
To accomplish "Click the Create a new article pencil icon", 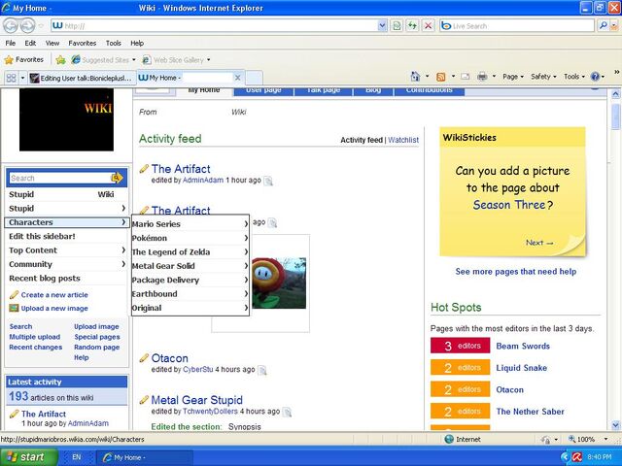I will 14,295.
